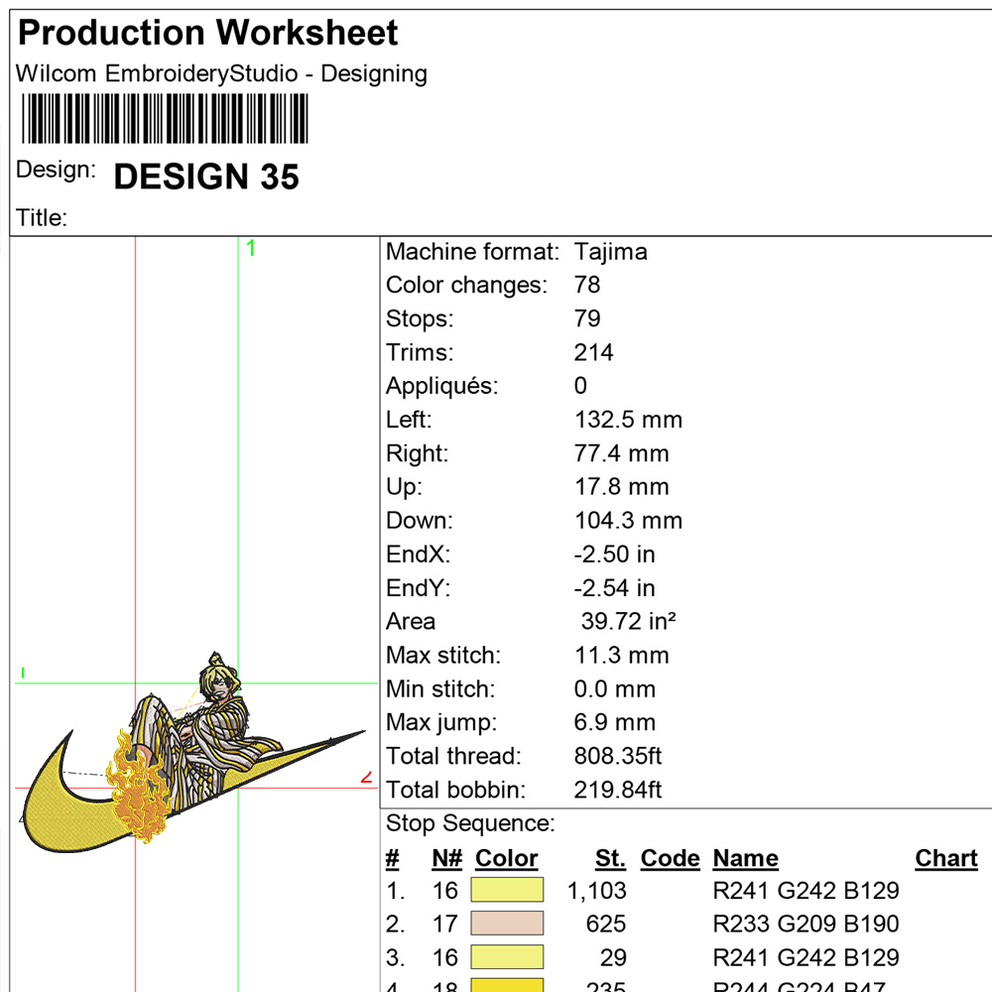Click the Code column header

click(x=670, y=858)
